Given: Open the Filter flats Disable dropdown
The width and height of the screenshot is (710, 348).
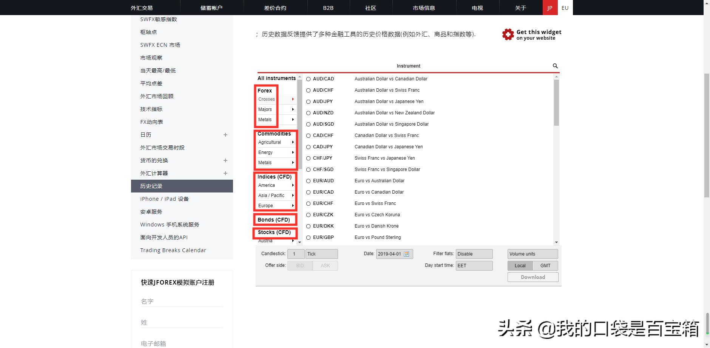Looking at the screenshot, I should tap(474, 254).
